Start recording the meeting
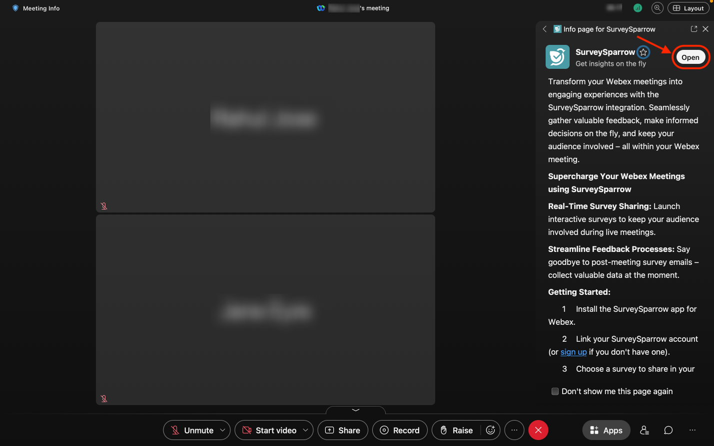Viewport: 714px width, 446px height. click(400, 430)
